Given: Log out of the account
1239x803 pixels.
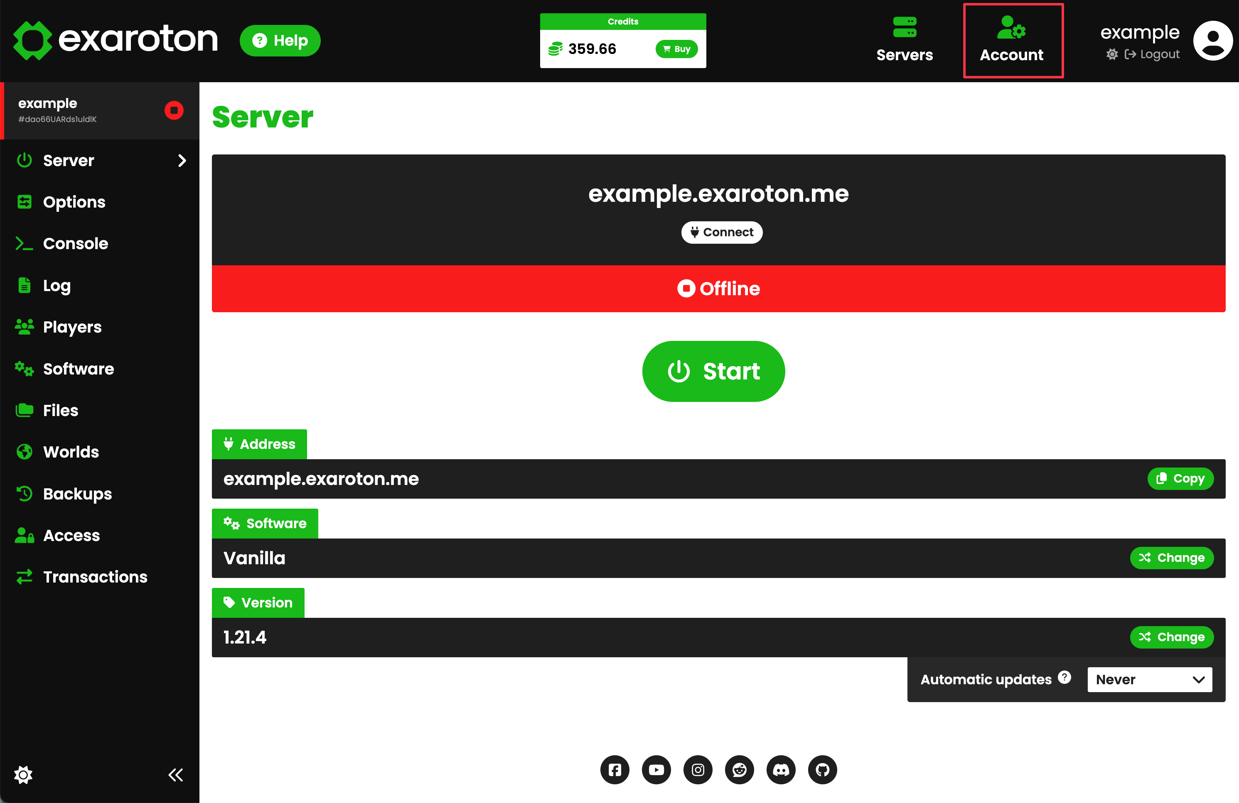Looking at the screenshot, I should pyautogui.click(x=1152, y=54).
